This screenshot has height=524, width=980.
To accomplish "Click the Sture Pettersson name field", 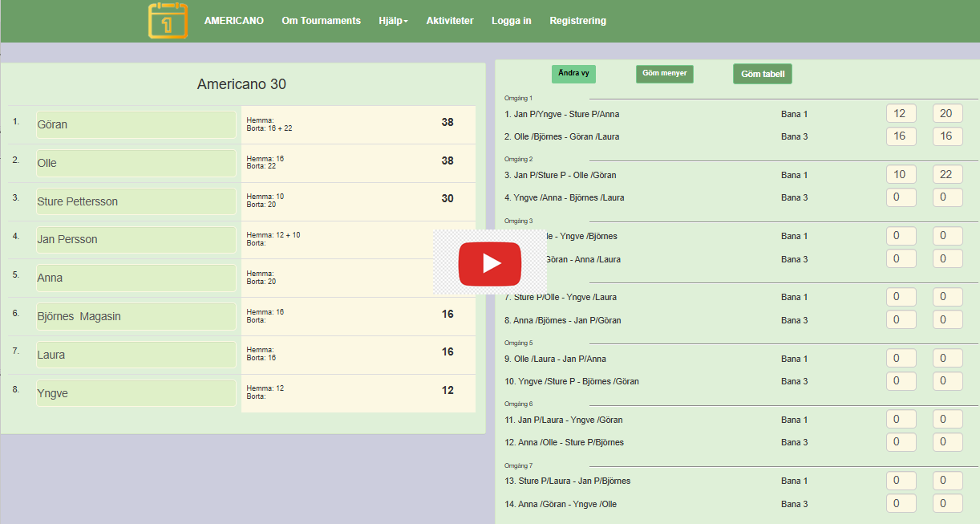I will [x=136, y=201].
